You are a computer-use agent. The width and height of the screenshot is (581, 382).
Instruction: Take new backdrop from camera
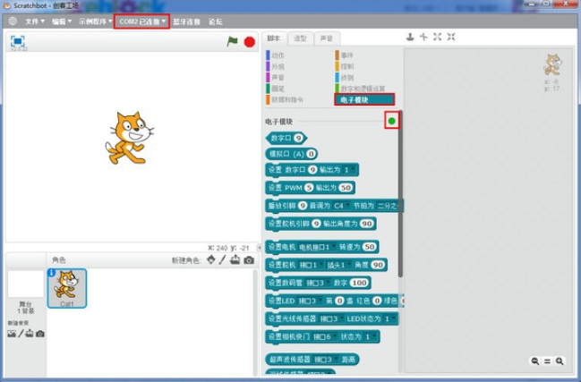(40, 334)
